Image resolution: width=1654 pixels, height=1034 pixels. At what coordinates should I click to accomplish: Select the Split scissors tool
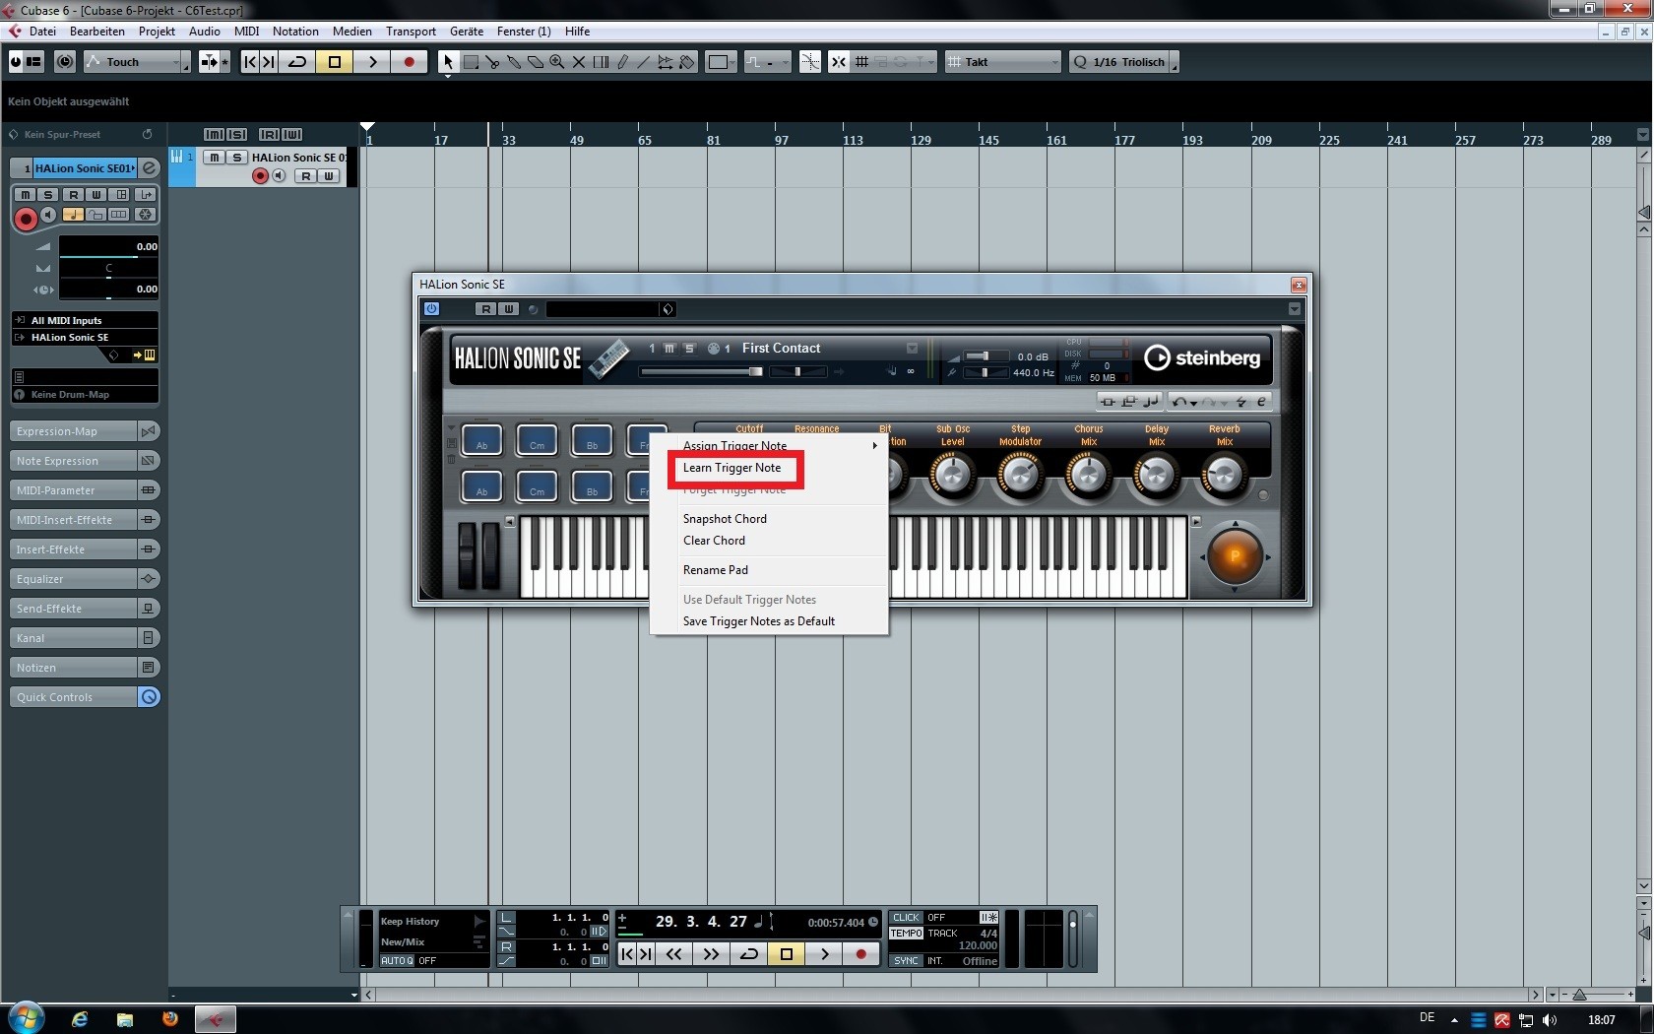pos(492,62)
